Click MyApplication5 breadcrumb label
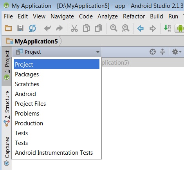Image resolution: width=184 pixels, height=170 pixels. coord(36,42)
